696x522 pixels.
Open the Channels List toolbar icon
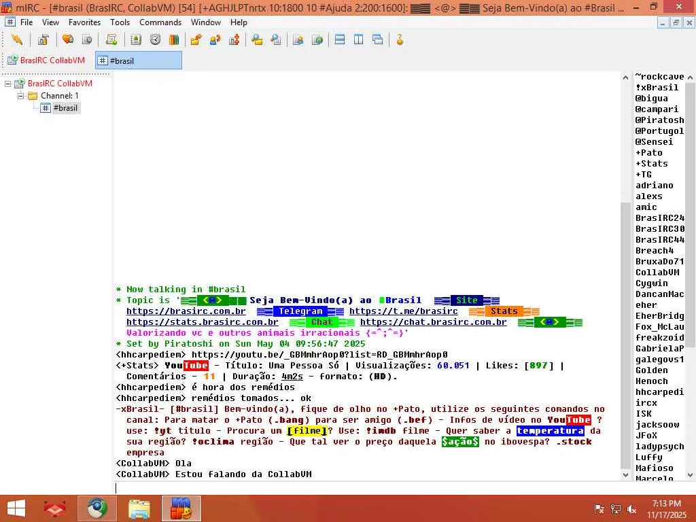tap(87, 39)
